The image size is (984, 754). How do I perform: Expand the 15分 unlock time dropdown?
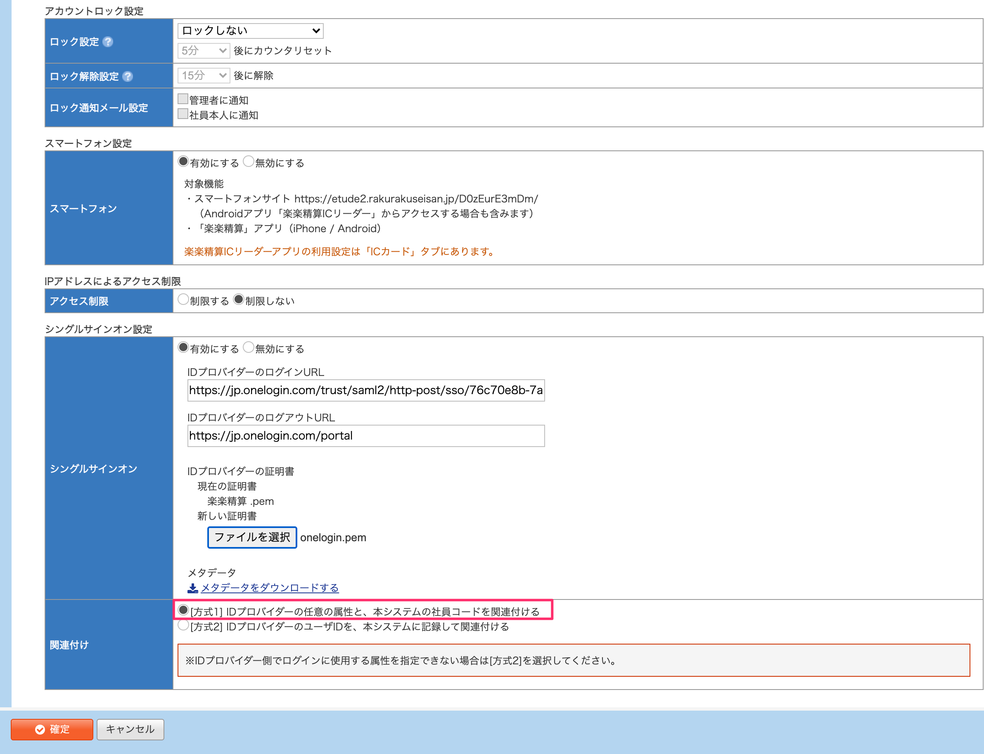tap(204, 75)
